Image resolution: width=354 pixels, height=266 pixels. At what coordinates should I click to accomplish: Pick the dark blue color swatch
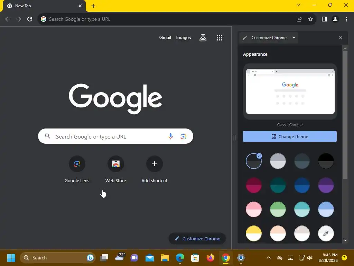click(x=302, y=185)
